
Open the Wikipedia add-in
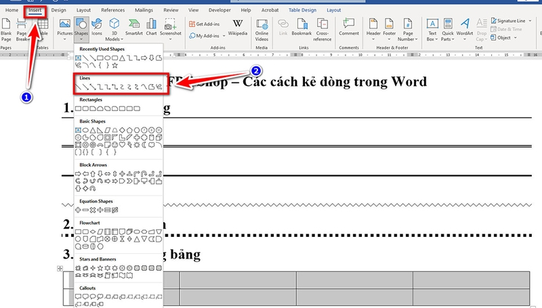(238, 28)
